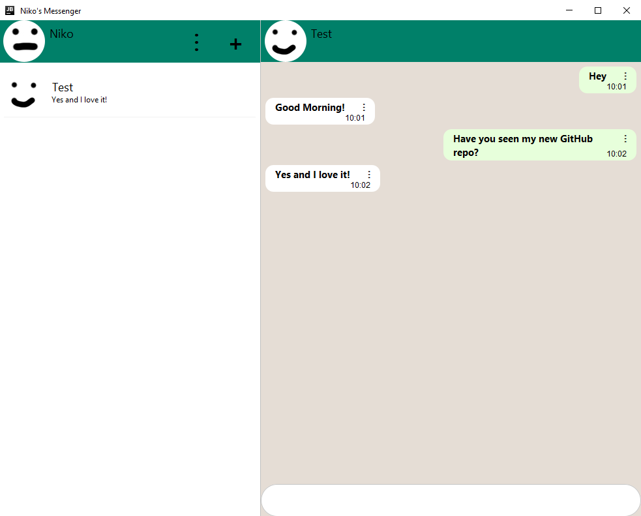Open options for the 'Hey' message

tap(625, 76)
